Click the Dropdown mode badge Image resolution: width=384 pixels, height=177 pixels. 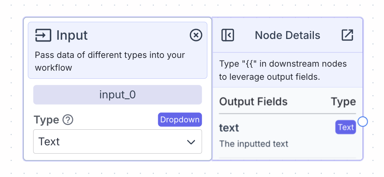click(x=180, y=119)
